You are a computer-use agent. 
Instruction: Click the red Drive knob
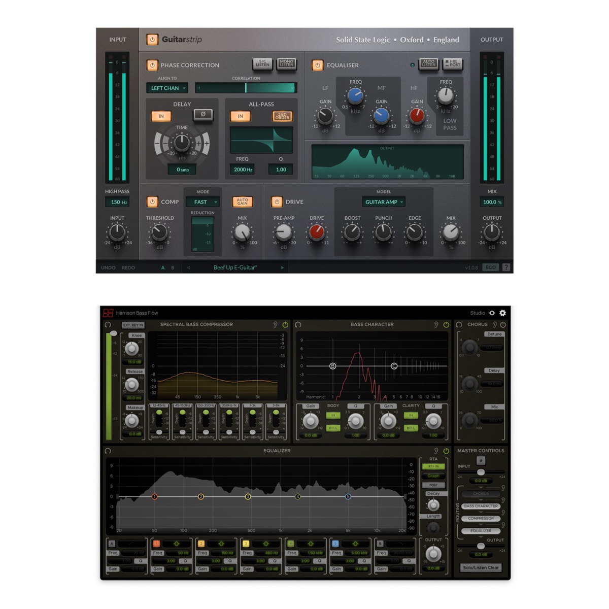[x=317, y=232]
